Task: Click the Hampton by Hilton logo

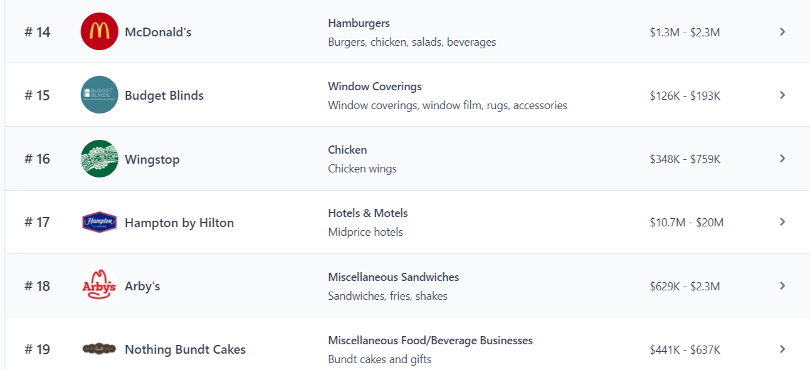Action: coord(99,222)
